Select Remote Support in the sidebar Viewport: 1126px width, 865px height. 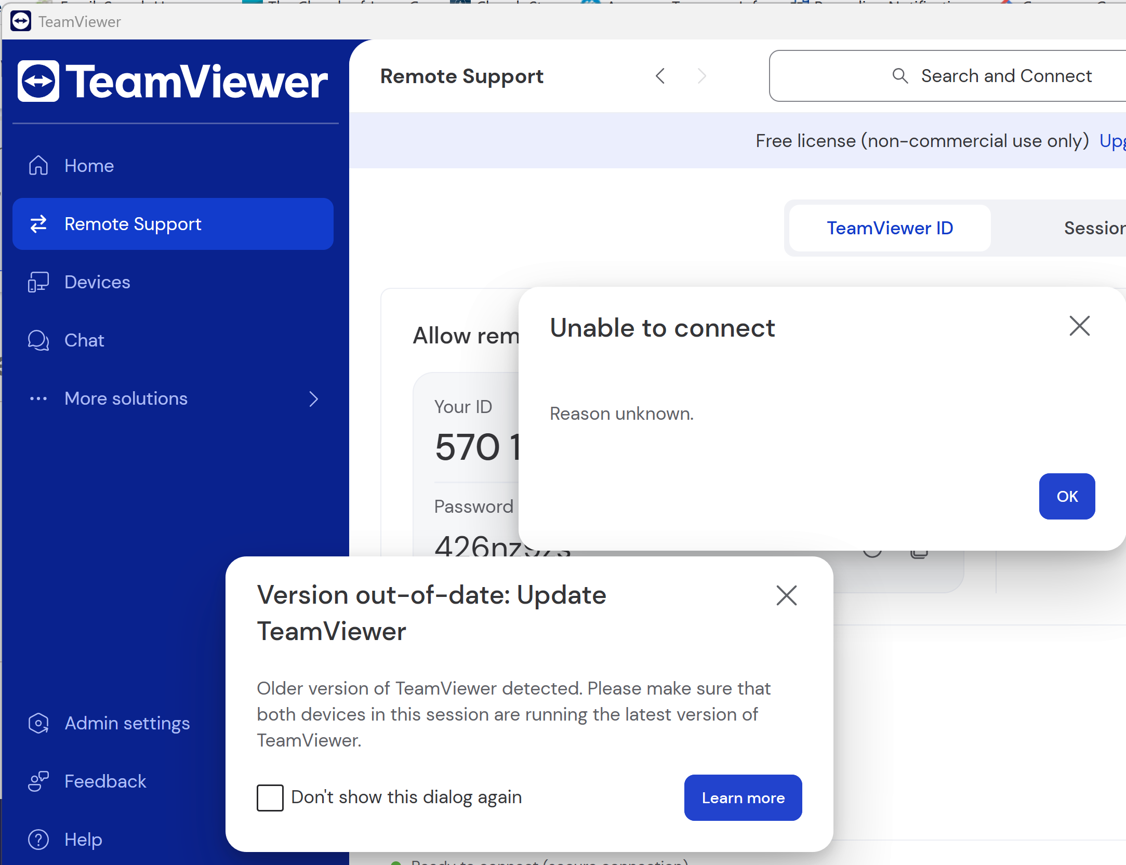173,224
